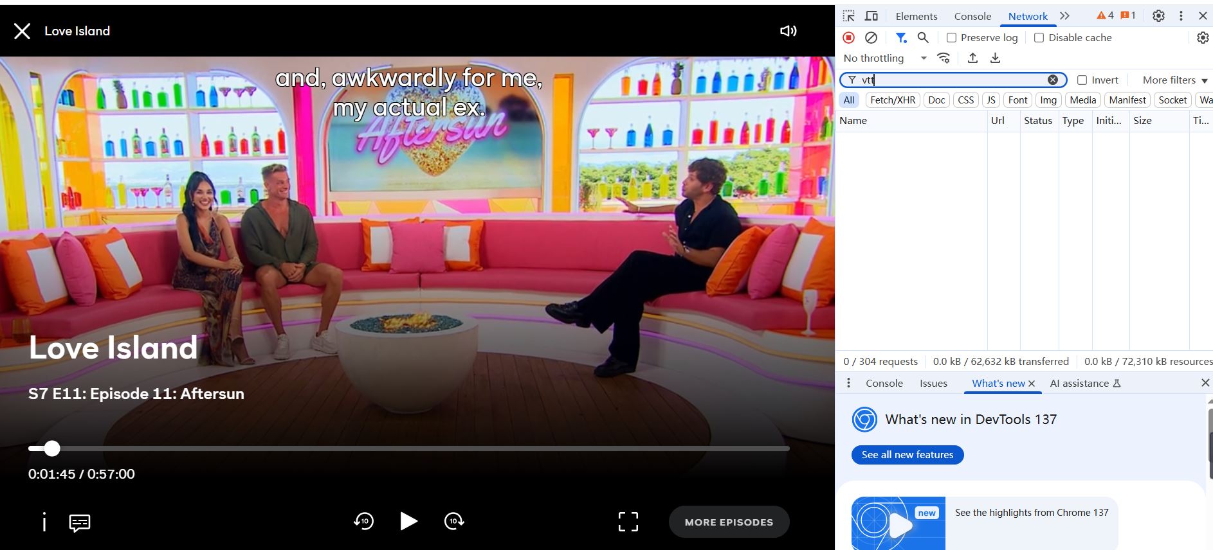
Task: Toggle the network filter funnel icon
Action: click(901, 38)
